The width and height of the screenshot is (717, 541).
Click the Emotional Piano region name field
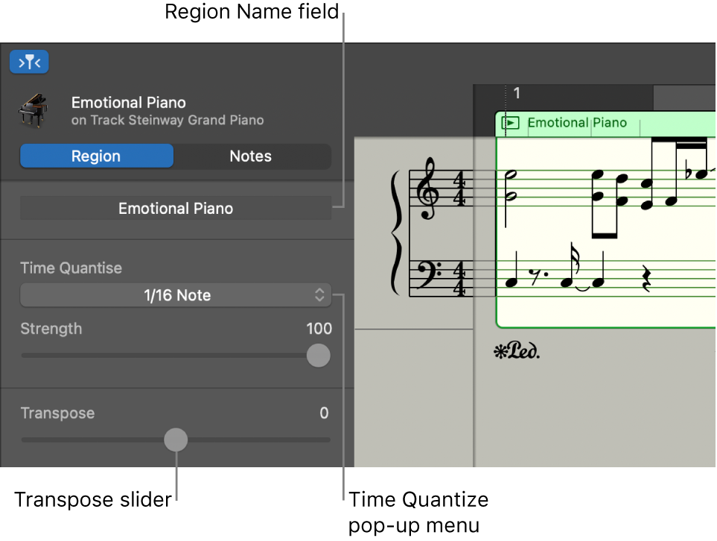(176, 208)
